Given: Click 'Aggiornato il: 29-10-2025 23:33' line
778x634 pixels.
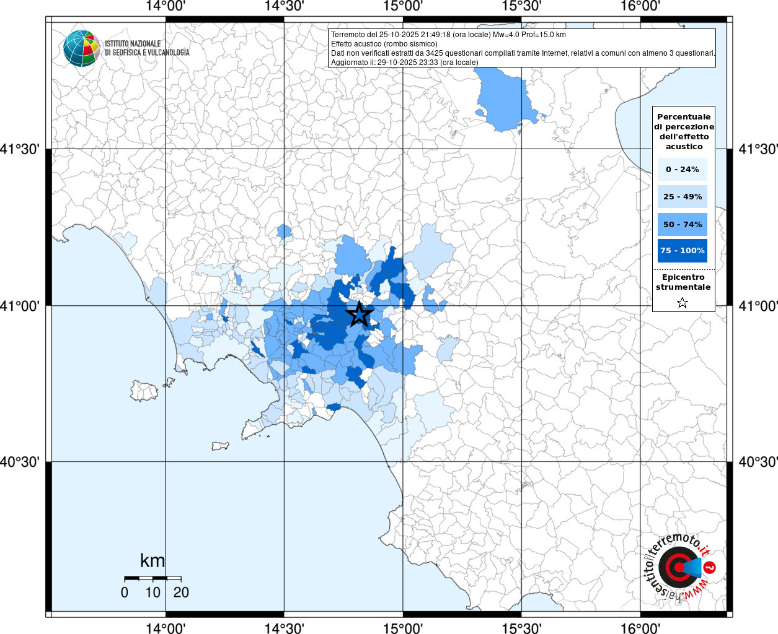Looking at the screenshot, I should (x=404, y=63).
